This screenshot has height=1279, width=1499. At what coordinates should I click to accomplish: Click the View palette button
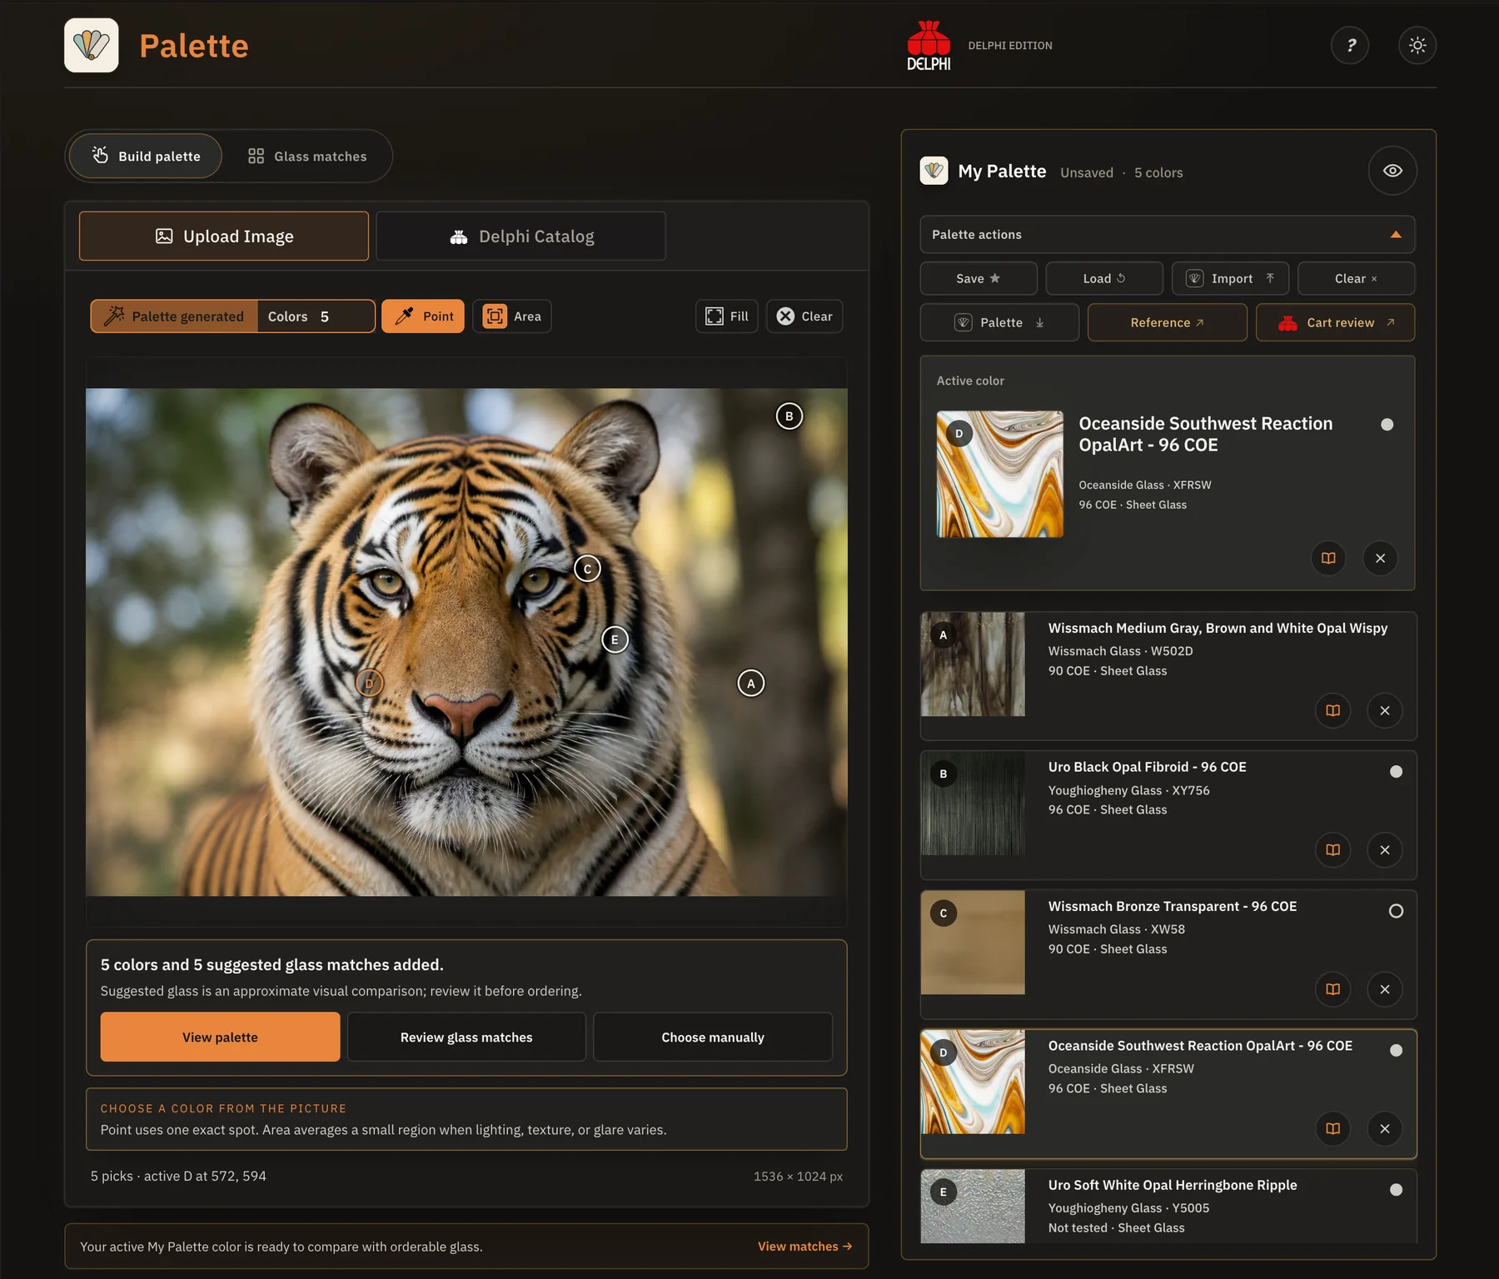click(220, 1037)
